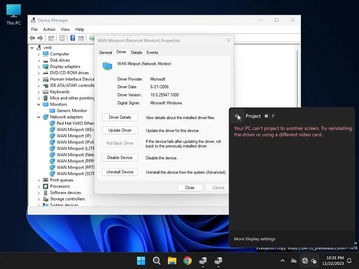The image size is (359, 269).
Task: Click the muted volume tray icon
Action: (314, 261)
